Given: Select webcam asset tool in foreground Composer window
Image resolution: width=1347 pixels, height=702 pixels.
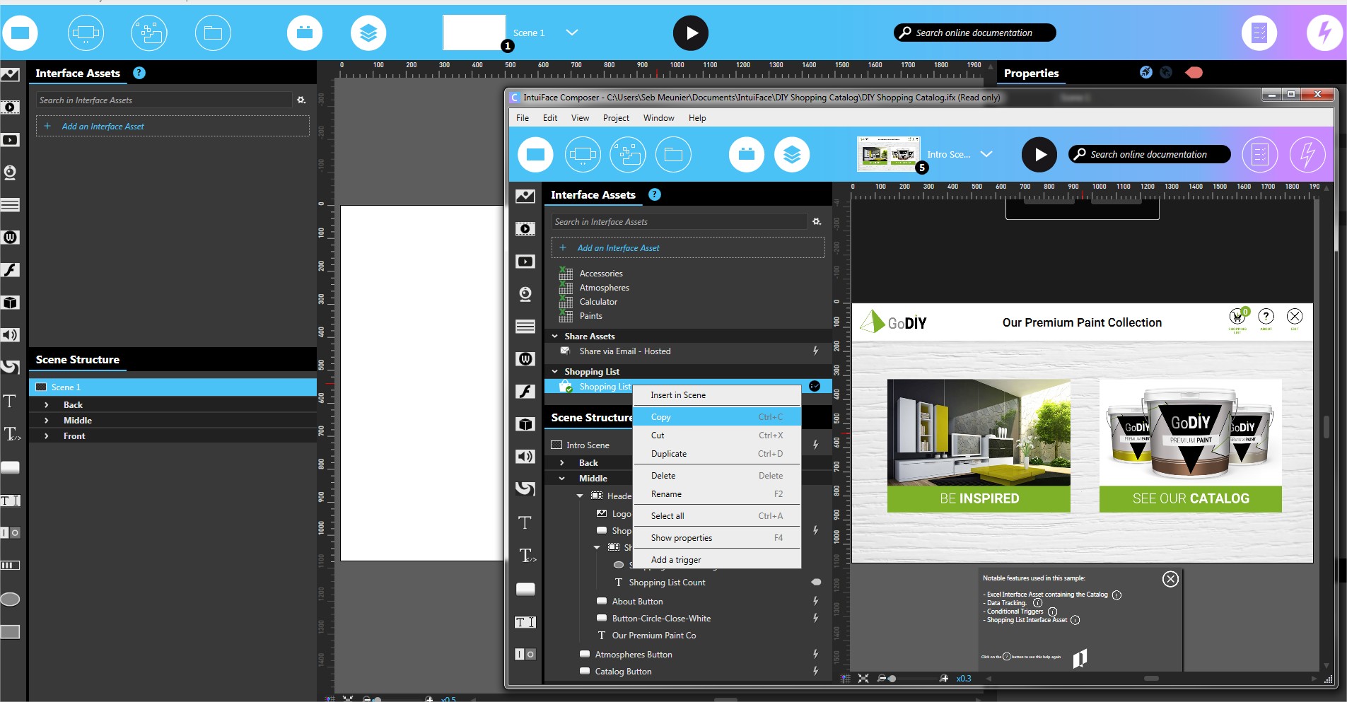Looking at the screenshot, I should pyautogui.click(x=525, y=294).
